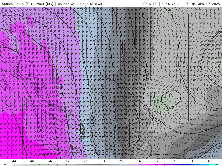Click the bright magenta swatch left of -12
This screenshot has width=222, height=166.
[151, 165]
